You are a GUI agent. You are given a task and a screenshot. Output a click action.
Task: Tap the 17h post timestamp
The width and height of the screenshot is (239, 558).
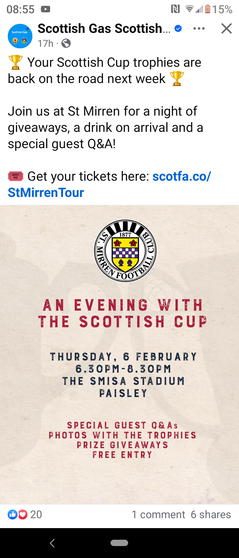pos(45,44)
